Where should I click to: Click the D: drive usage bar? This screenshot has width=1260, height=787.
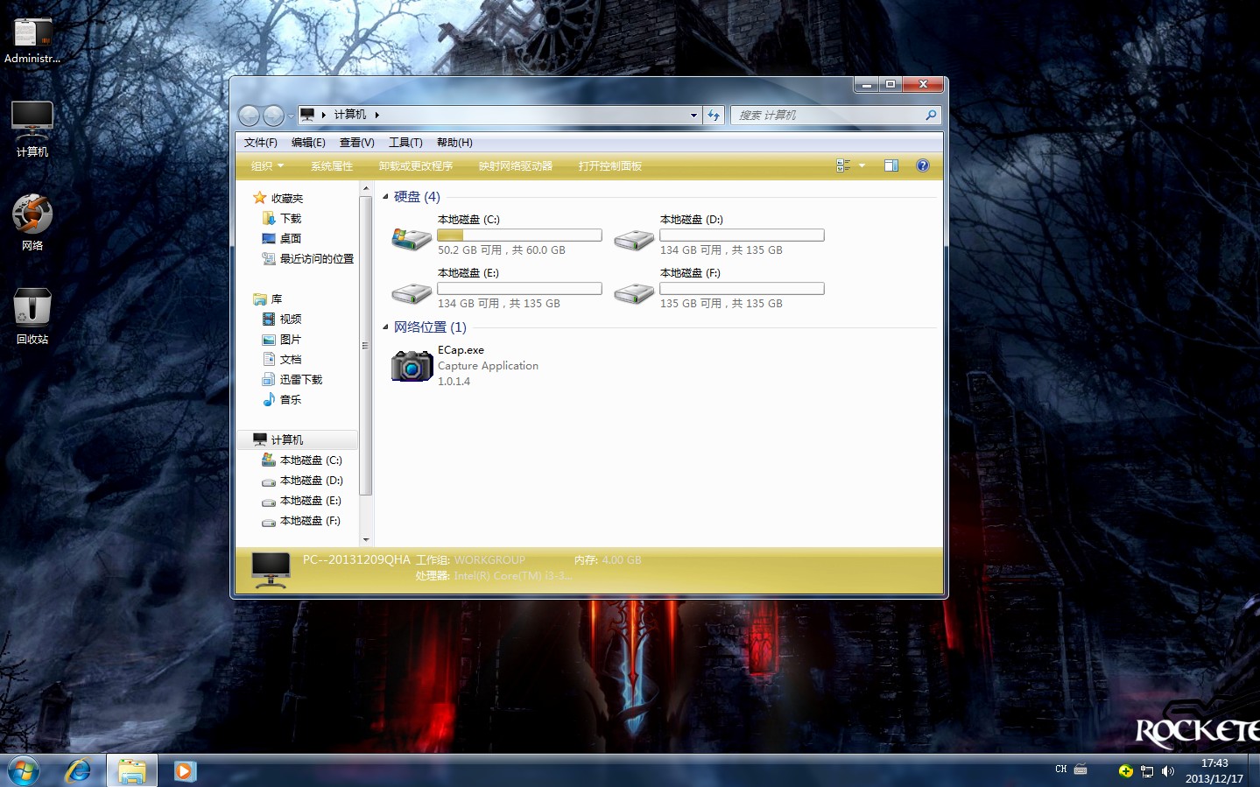click(742, 235)
